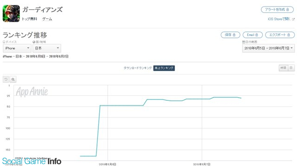Click the magnifier zoom icon above chart

13,80
